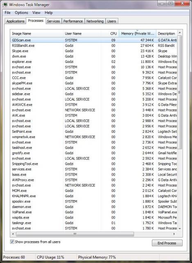Switch to the Performance tab

pyautogui.click(x=73, y=21)
